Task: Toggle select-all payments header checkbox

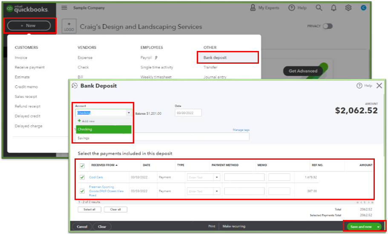Action: click(x=82, y=166)
